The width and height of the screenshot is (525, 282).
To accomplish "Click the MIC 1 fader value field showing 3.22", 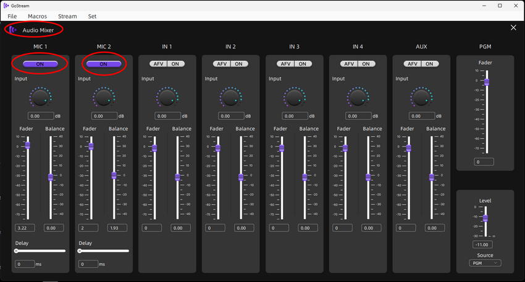I will pos(25,228).
